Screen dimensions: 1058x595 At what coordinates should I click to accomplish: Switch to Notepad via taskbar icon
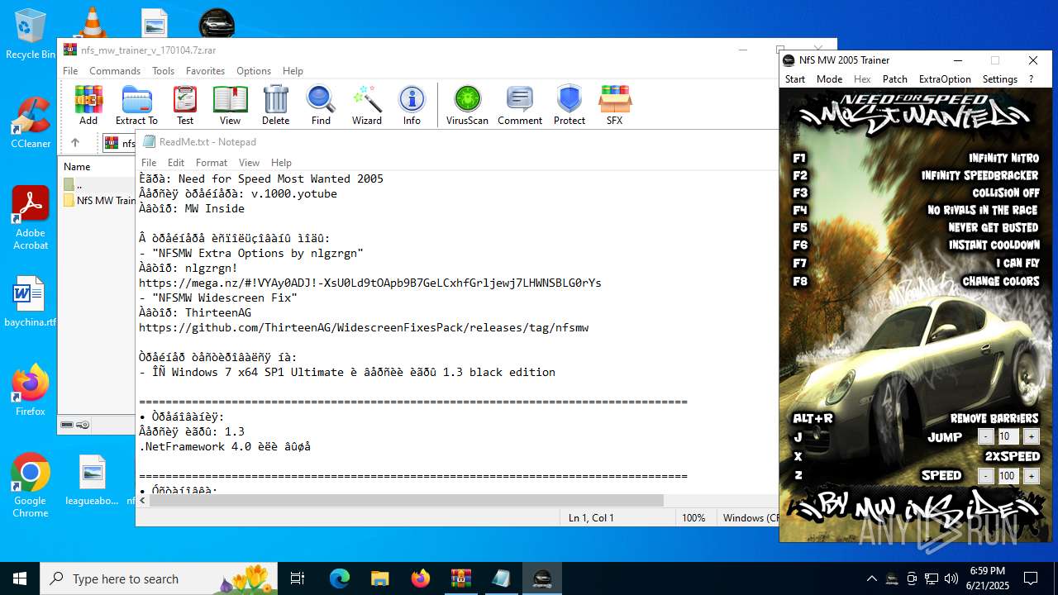(501, 578)
